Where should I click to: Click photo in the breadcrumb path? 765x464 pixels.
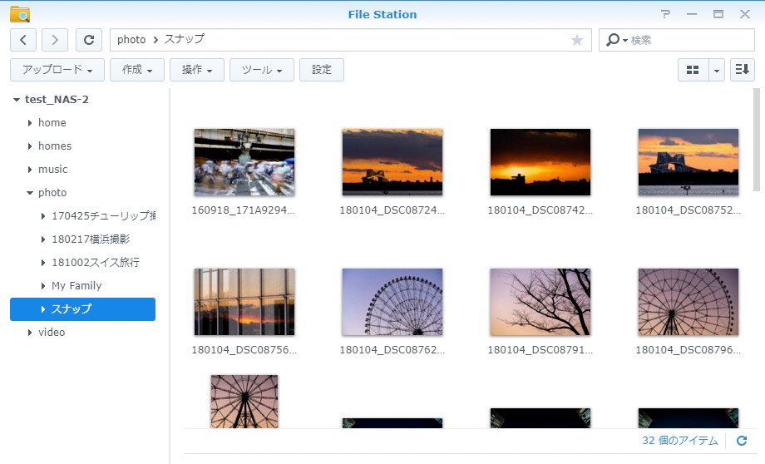point(131,40)
